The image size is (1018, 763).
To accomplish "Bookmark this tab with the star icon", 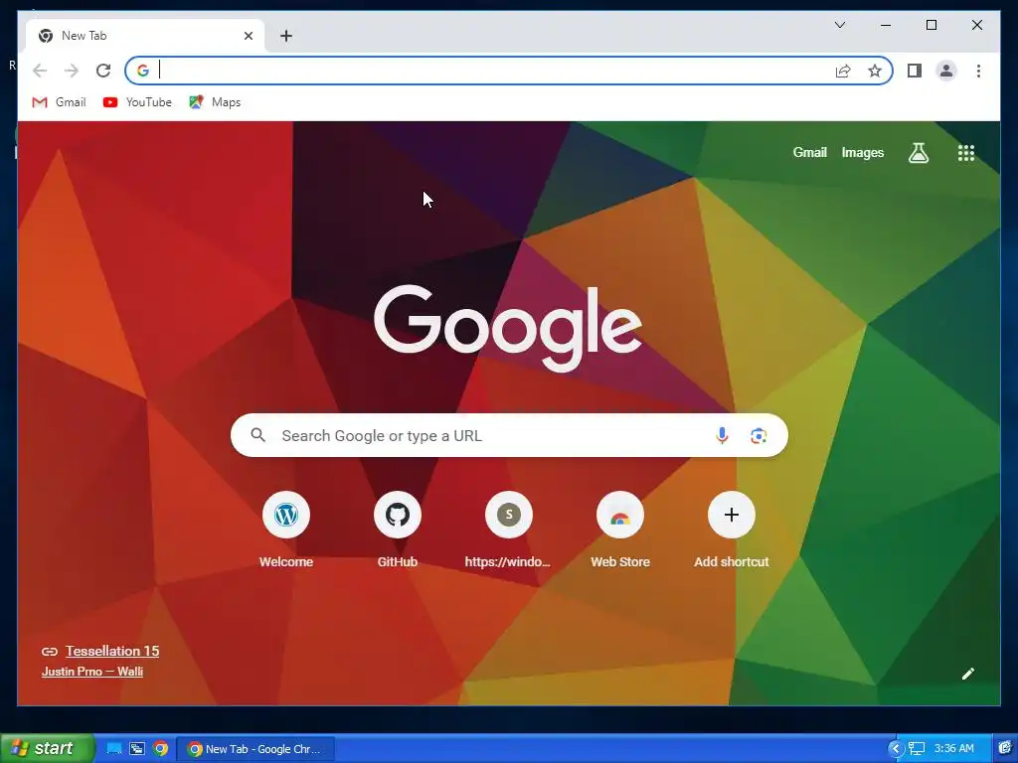I will (x=875, y=71).
